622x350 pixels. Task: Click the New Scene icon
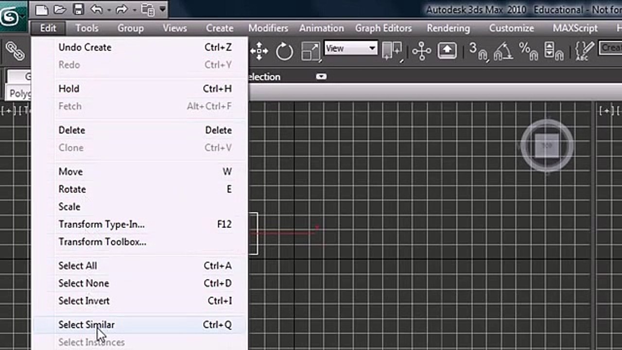(x=42, y=9)
